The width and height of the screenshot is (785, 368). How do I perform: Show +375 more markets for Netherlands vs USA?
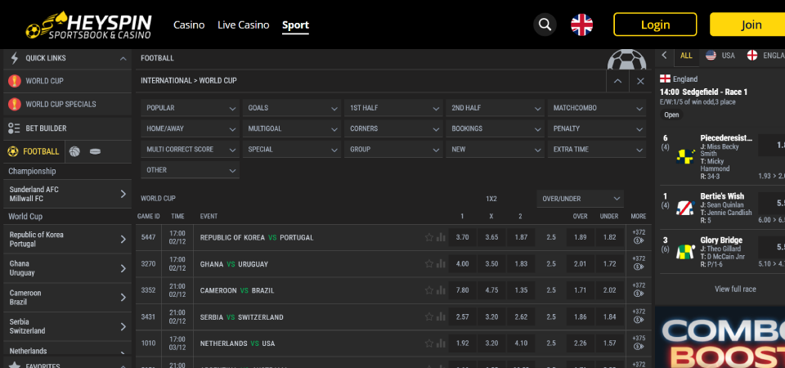click(x=639, y=343)
